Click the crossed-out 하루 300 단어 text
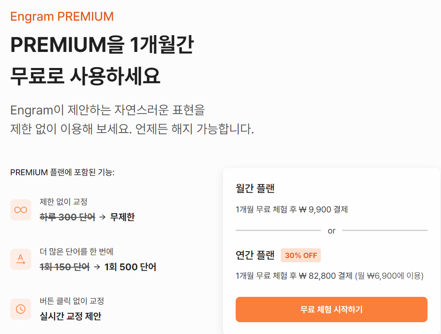The image size is (441, 334). pos(67,217)
